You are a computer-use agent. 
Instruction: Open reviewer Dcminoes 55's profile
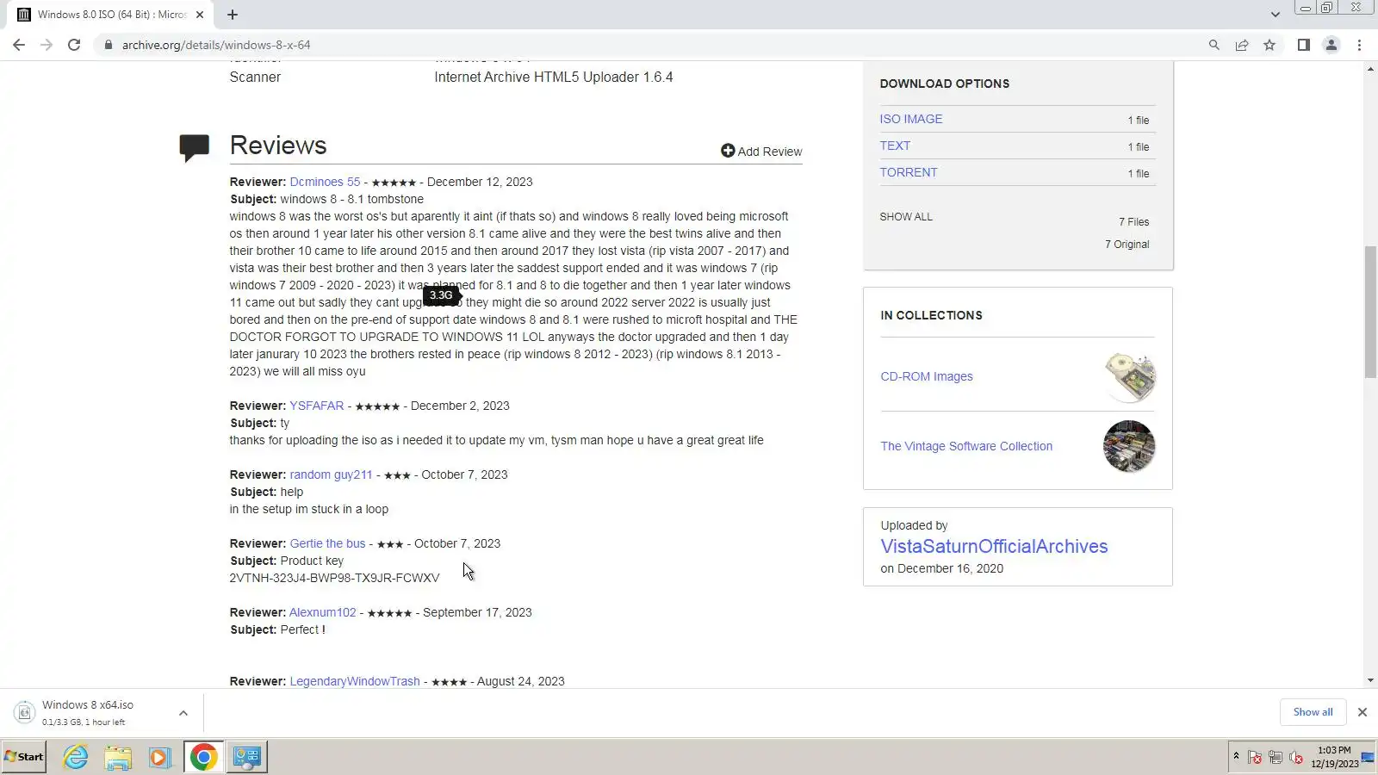point(325,182)
